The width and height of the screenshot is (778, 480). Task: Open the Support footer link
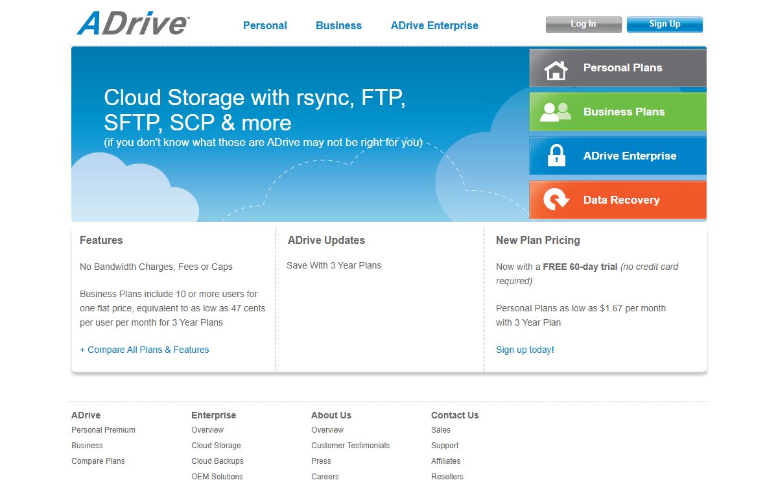[x=445, y=446]
